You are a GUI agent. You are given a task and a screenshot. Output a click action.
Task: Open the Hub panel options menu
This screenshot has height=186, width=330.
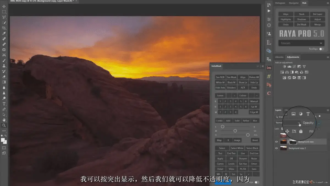[x=328, y=3]
